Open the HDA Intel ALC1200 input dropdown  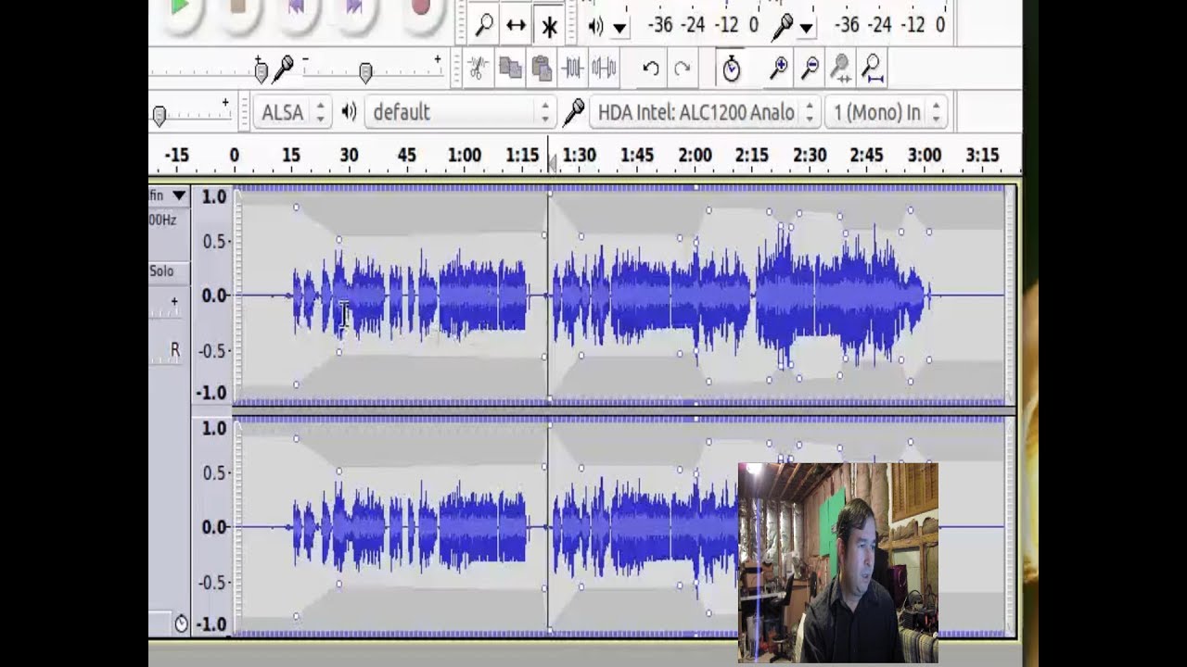[x=705, y=112]
